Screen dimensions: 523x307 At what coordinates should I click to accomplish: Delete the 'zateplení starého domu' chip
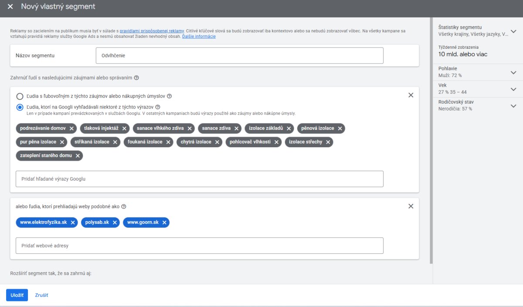coord(78,155)
